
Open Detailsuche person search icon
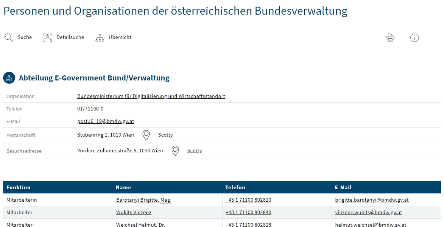[47, 37]
